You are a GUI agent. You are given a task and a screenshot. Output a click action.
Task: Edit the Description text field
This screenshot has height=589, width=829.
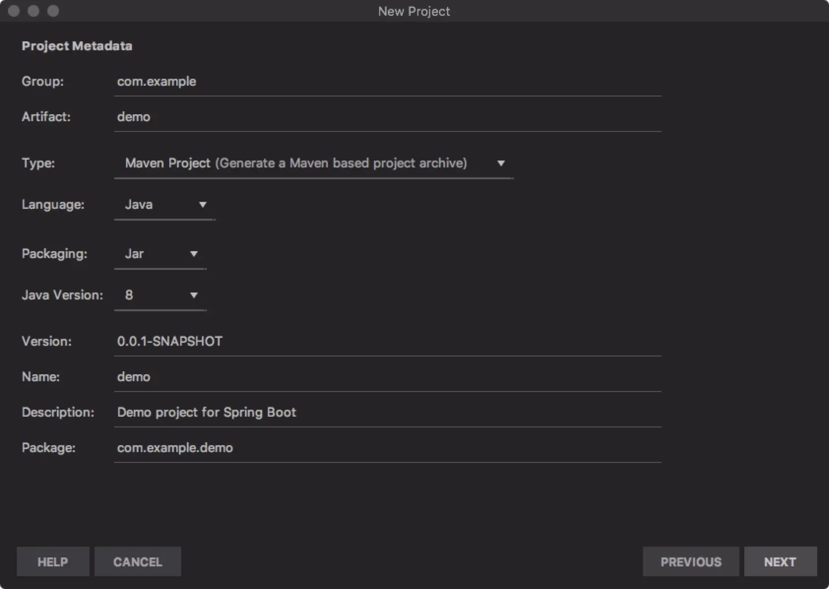pos(387,413)
